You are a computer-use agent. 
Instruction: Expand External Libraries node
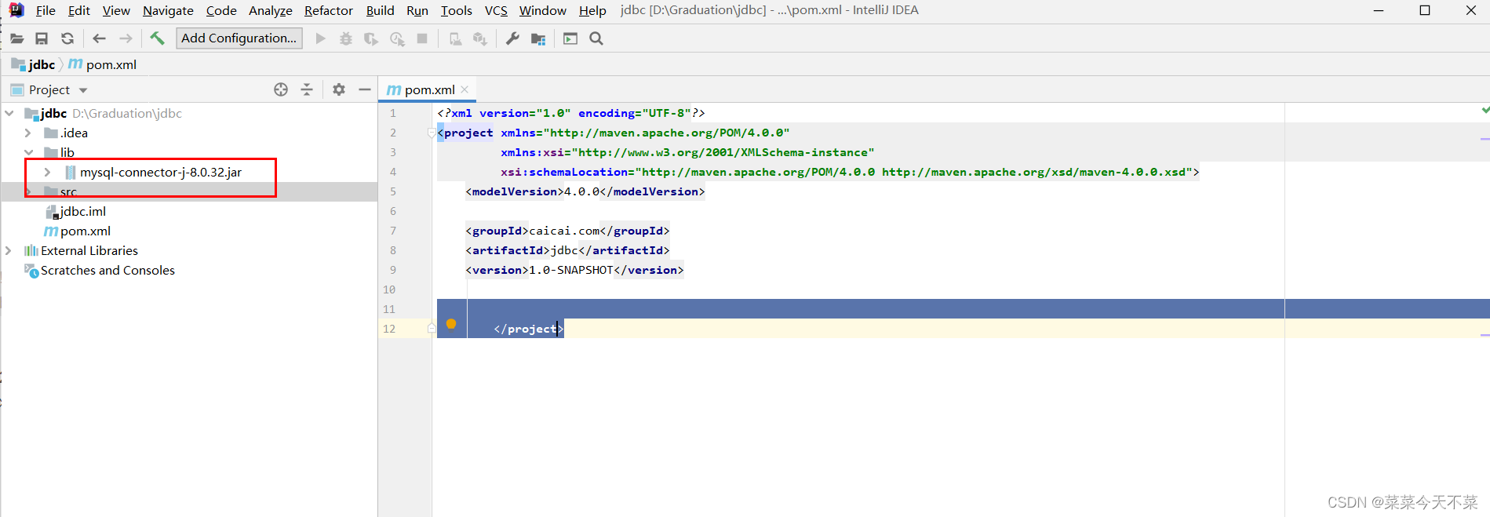[9, 250]
